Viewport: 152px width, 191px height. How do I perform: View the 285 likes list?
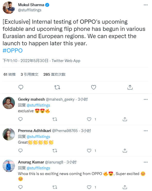coord(55,74)
